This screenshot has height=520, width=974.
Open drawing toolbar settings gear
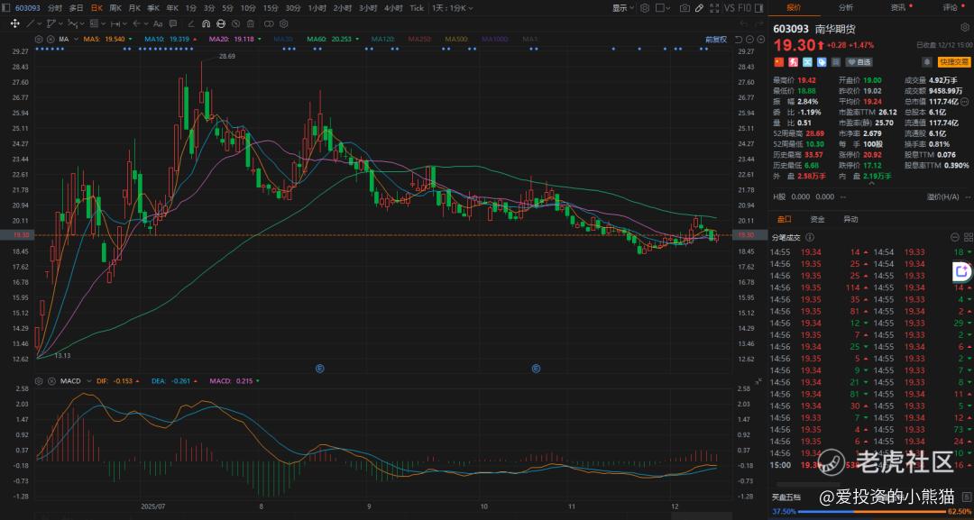click(284, 23)
